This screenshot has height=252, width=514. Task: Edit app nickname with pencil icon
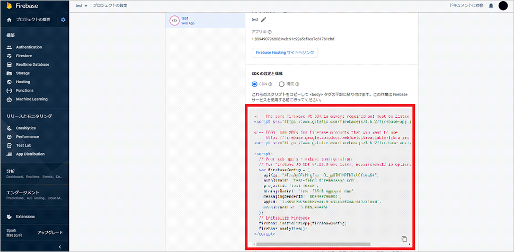(263, 19)
